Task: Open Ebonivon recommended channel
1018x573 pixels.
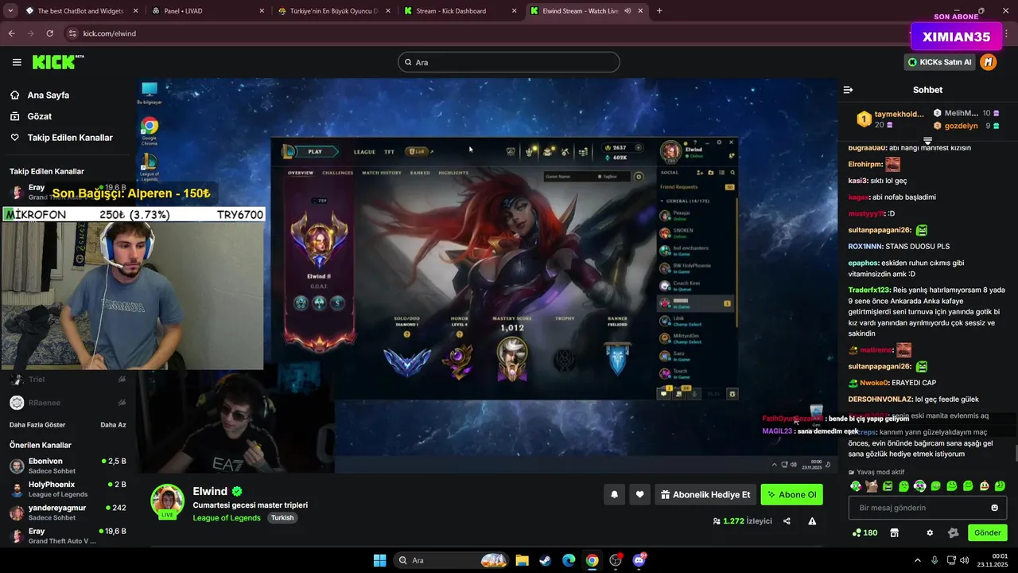Action: (68, 466)
